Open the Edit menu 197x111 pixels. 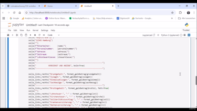15,30
